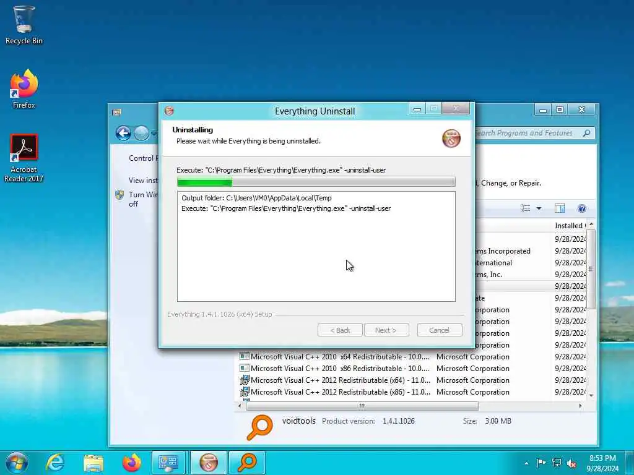The image size is (634, 475).
Task: Open the network tray icon
Action: [557, 463]
